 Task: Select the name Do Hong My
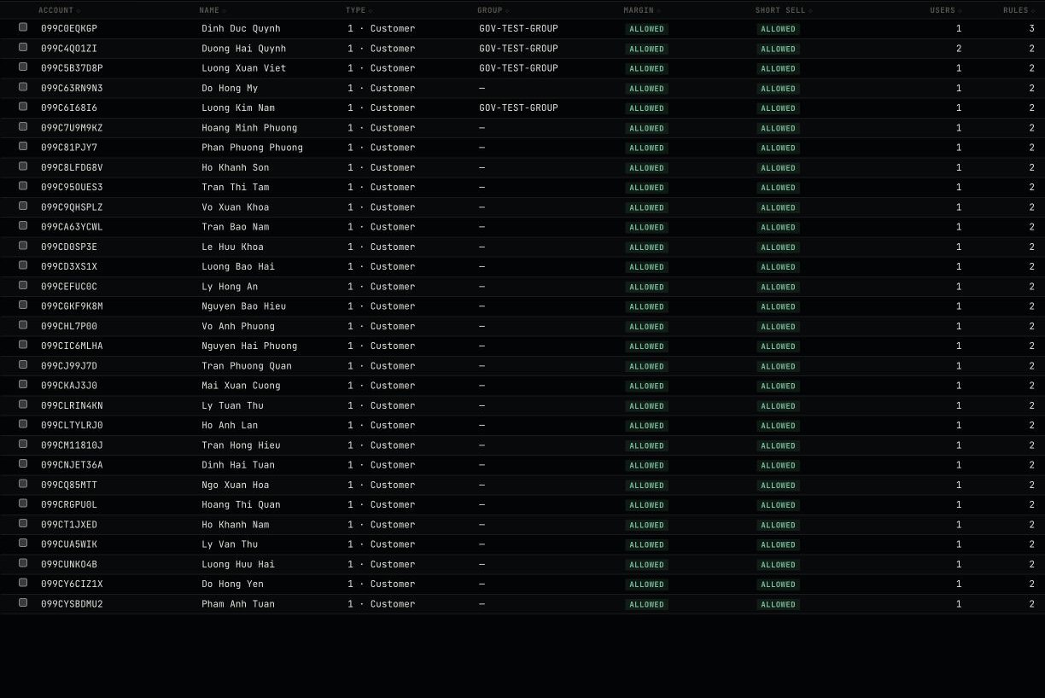(230, 88)
